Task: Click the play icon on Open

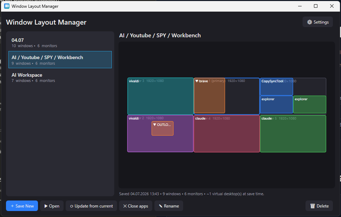Action: point(46,206)
